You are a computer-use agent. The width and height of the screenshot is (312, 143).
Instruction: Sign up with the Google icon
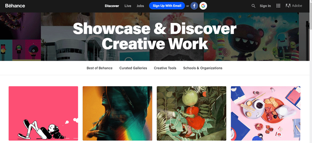click(203, 6)
